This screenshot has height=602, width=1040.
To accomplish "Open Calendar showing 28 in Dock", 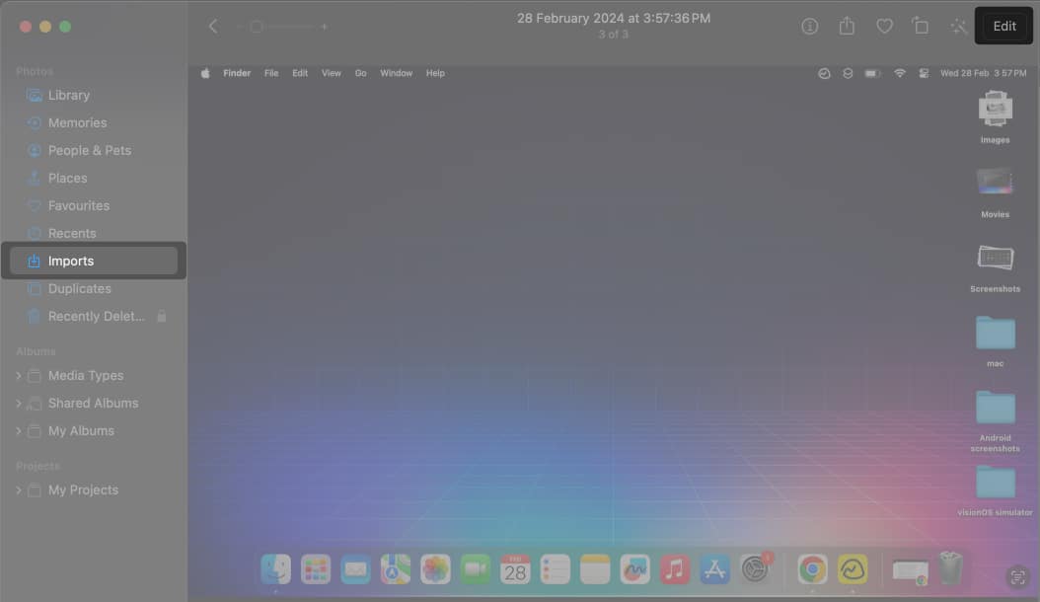I will (515, 569).
